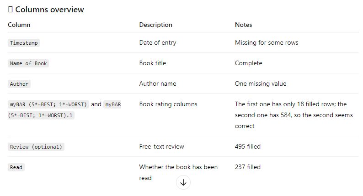Select the Read code label
Image resolution: width=363 pixels, height=196 pixels.
point(16,167)
